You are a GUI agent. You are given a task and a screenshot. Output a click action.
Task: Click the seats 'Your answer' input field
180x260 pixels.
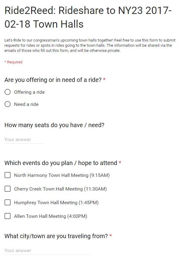tap(24, 140)
